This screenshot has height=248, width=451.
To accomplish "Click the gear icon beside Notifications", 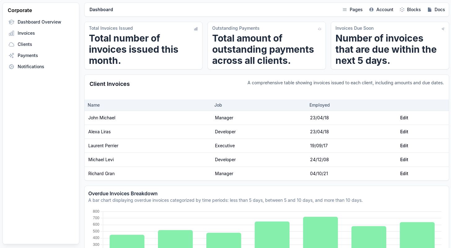I will (x=11, y=67).
